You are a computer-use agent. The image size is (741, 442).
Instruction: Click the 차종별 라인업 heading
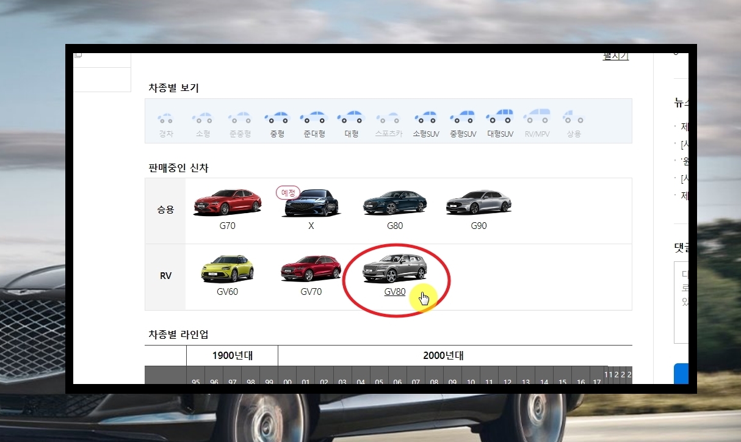coord(179,334)
